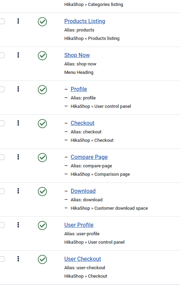Select the checkbox beside User Profile
The width and height of the screenshot is (180, 285).
2,225
